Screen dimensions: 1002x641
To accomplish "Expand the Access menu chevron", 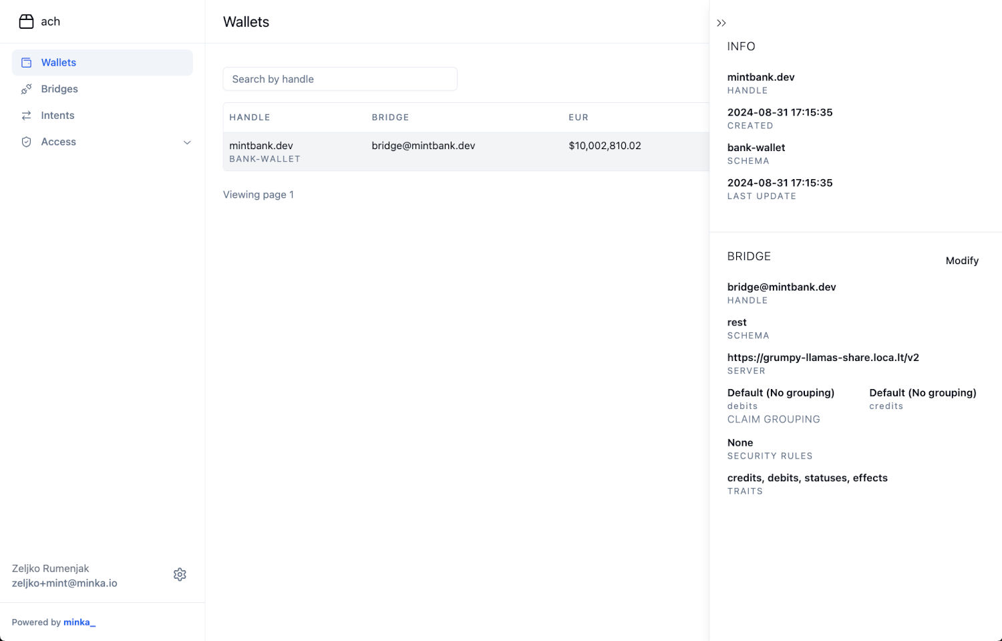I will coord(187,142).
